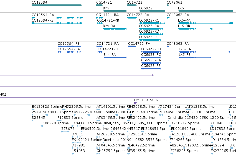Select protein CG14722-PA
Viewport: 236px width, 155px height.
(132, 46)
